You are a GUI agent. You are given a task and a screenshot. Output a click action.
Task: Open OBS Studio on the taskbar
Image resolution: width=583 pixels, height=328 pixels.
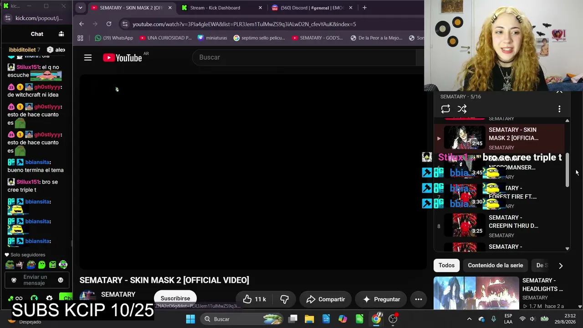click(393, 319)
